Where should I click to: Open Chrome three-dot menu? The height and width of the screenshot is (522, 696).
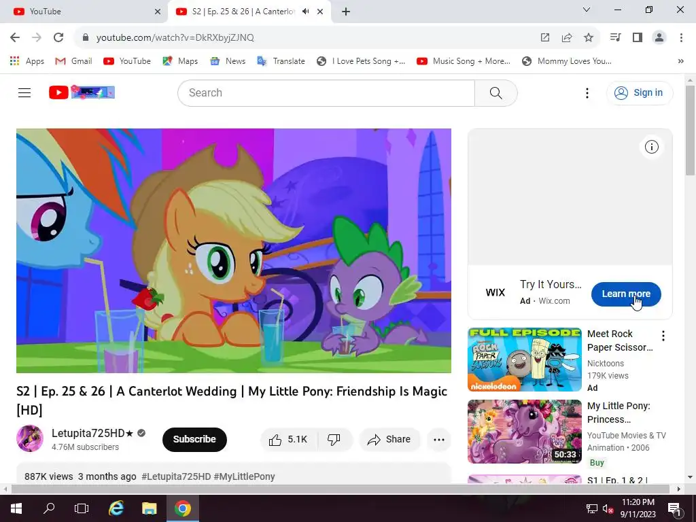681,37
